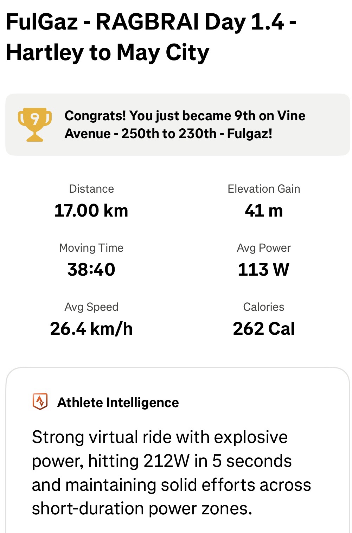
Task: Tap the Athlete Intelligence logo icon
Action: [x=40, y=402]
